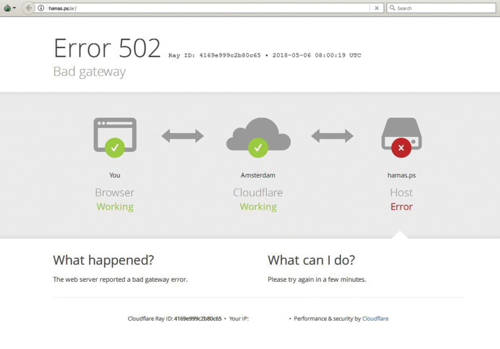500x349 pixels.
Task: Click the Host label
Action: pos(402,192)
